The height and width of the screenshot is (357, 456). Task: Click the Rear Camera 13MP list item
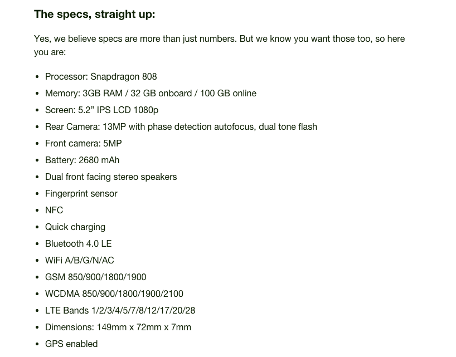click(x=181, y=127)
